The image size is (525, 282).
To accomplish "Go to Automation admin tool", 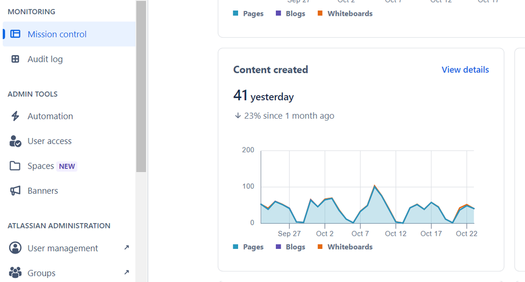I will click(69, 116).
